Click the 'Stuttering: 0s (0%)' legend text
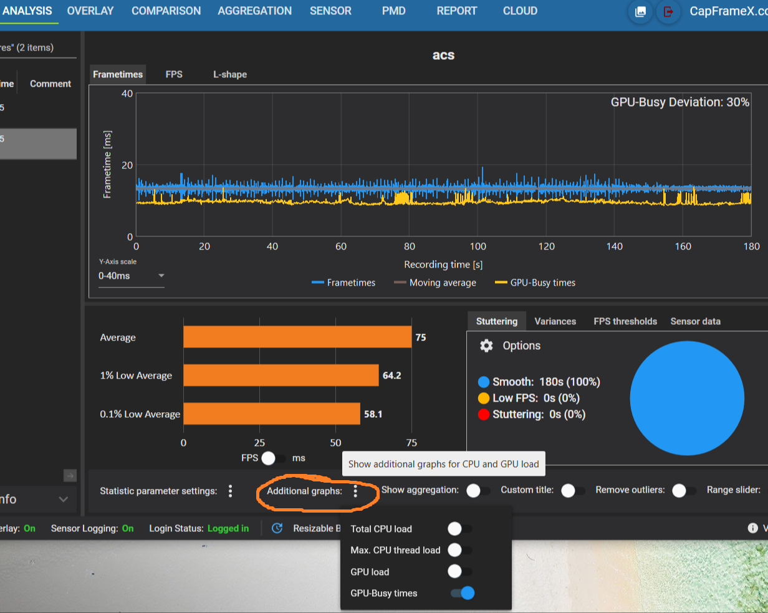Viewport: 768px width, 613px height. 539,415
